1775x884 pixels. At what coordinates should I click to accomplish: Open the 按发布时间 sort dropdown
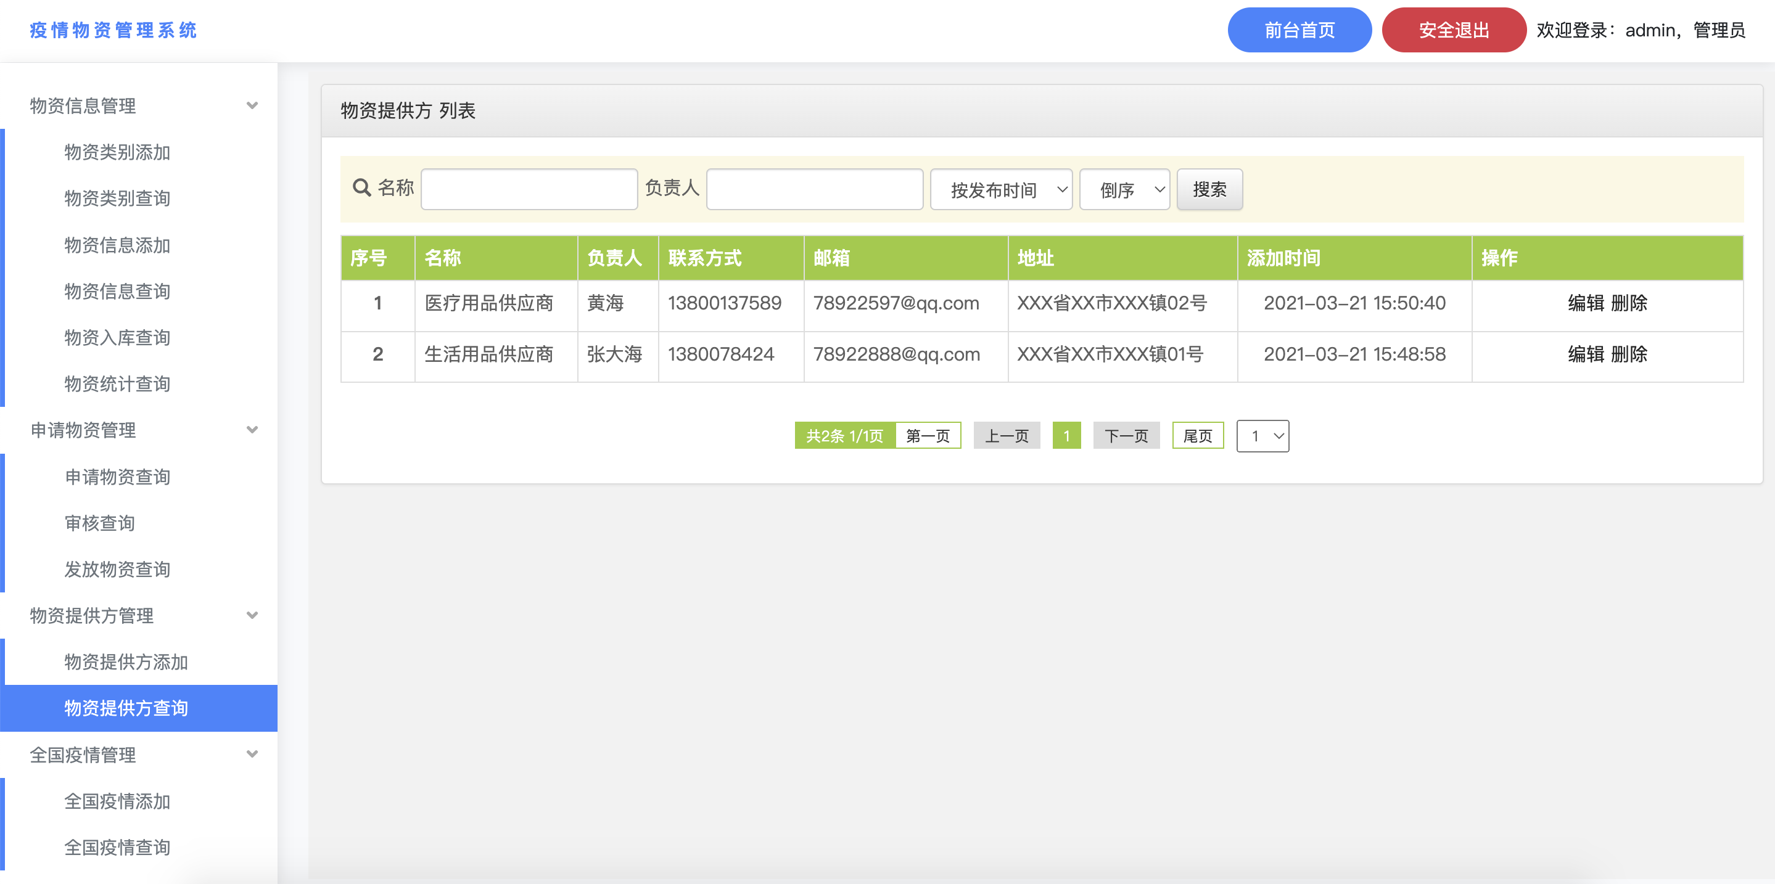(1001, 189)
